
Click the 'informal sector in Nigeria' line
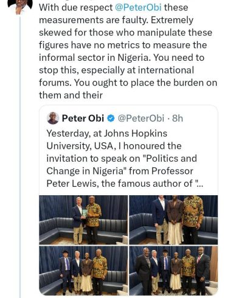[94, 58]
